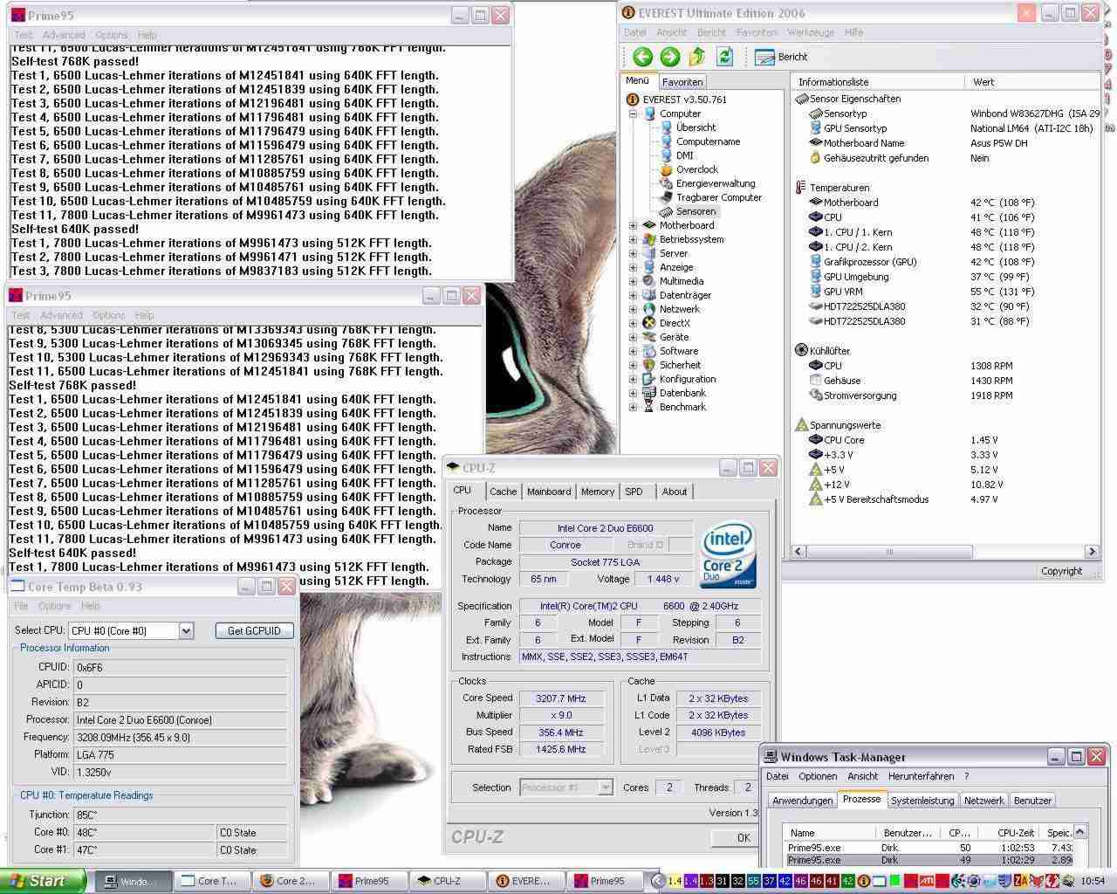1117x894 pixels.
Task: Click the Netzwerk icon in EVEREST tree
Action: 649,309
